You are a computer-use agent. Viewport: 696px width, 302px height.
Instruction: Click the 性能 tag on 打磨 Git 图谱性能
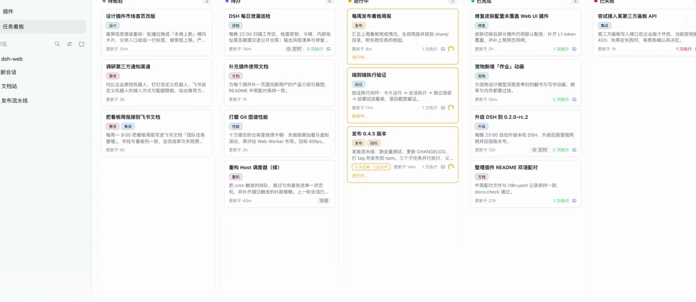point(236,126)
